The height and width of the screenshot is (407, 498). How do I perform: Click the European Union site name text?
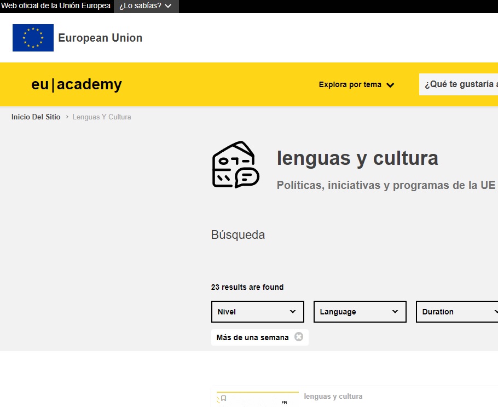(100, 38)
